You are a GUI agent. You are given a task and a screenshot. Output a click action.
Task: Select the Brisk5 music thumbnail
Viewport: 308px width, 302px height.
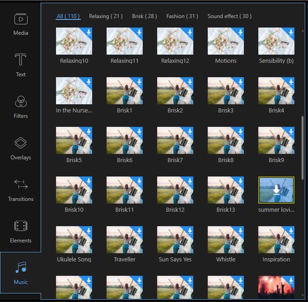pos(74,140)
